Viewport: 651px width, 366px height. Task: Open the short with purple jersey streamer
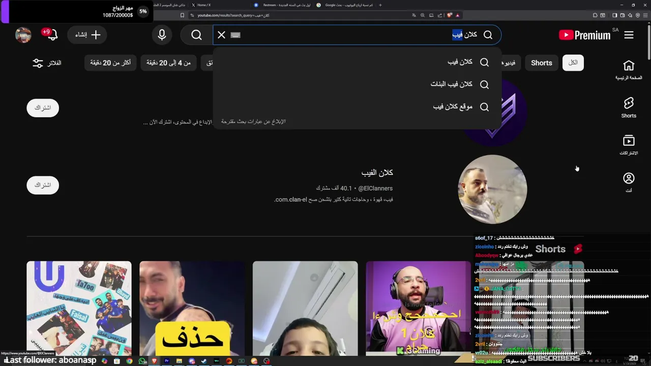tap(418, 308)
